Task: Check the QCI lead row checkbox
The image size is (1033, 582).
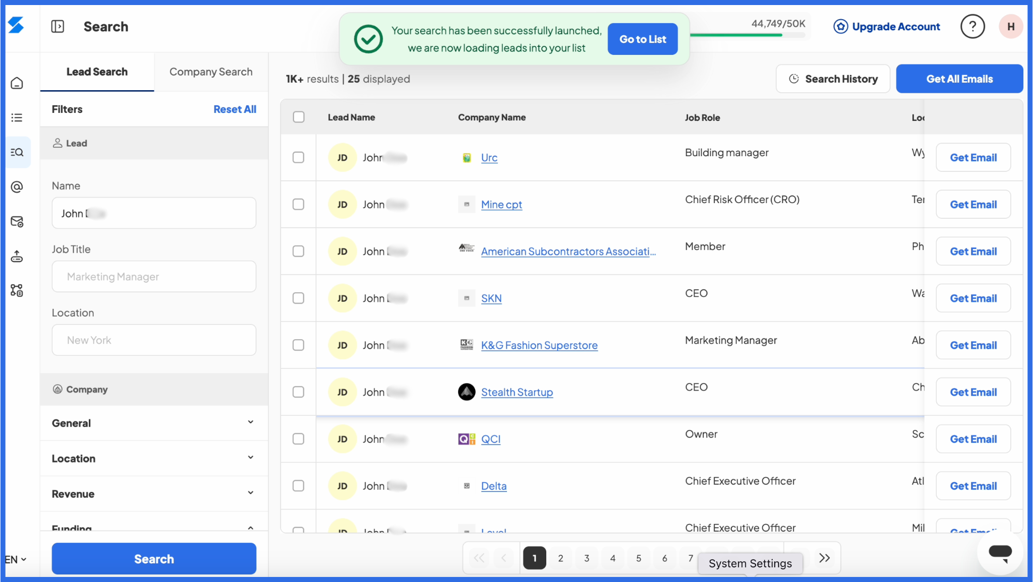Action: point(299,438)
